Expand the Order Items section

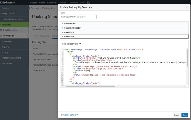pyautogui.click(x=124, y=32)
